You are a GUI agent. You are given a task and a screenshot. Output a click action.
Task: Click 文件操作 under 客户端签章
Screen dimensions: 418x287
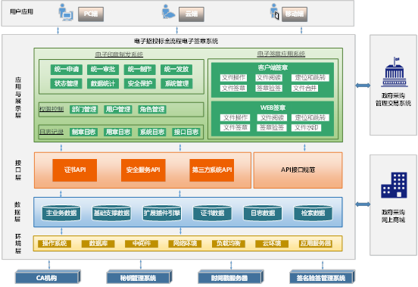point(234,78)
